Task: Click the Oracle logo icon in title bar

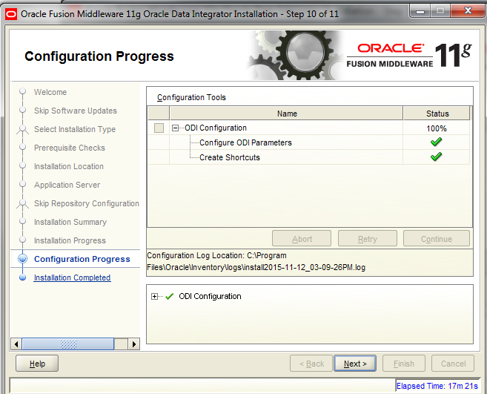Action: (11, 14)
